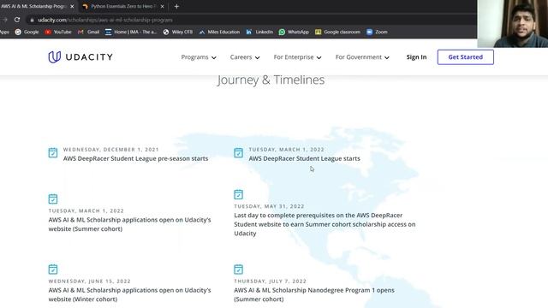
Task: Click the 'Tuesday, May 31, 2022' date label
Action: (269, 206)
